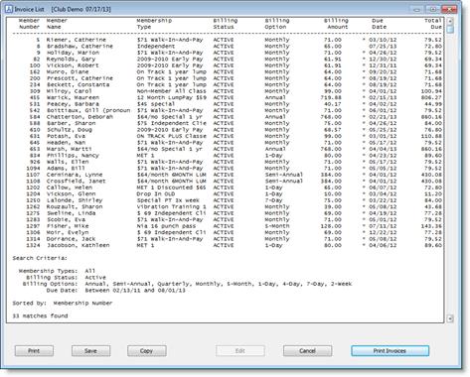Click the Print button
Screen dimensions: 470x377
click(34, 351)
